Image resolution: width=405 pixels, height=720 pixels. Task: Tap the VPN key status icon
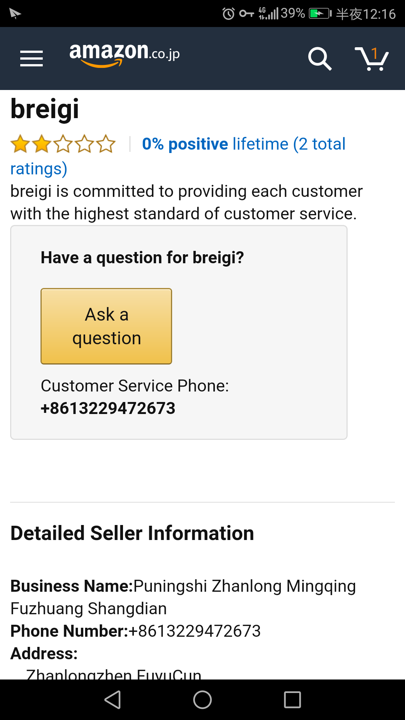(x=246, y=14)
